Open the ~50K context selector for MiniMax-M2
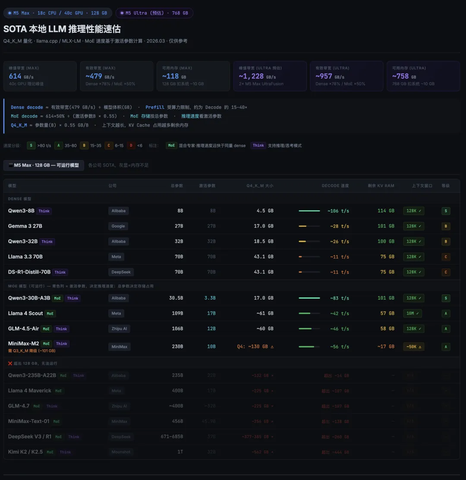Viewport: 466px width, 480px height. click(413, 347)
